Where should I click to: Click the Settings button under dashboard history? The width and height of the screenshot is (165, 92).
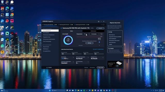point(89,43)
